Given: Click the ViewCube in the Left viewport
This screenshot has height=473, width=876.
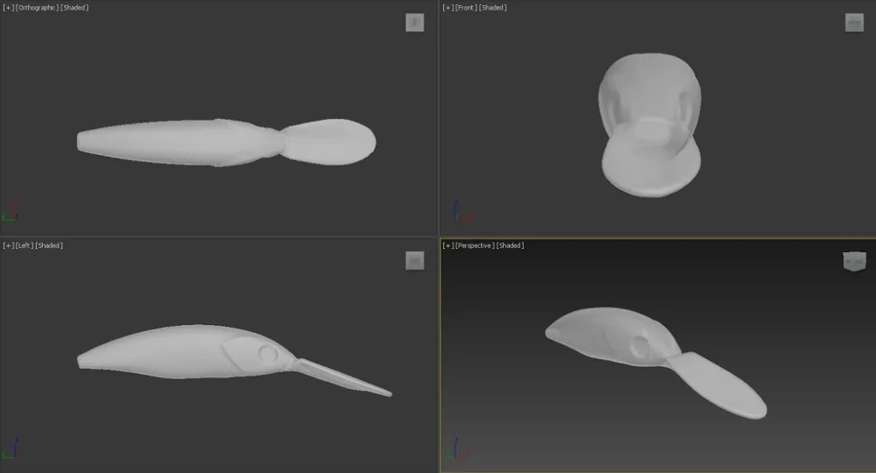Looking at the screenshot, I should click(x=414, y=260).
